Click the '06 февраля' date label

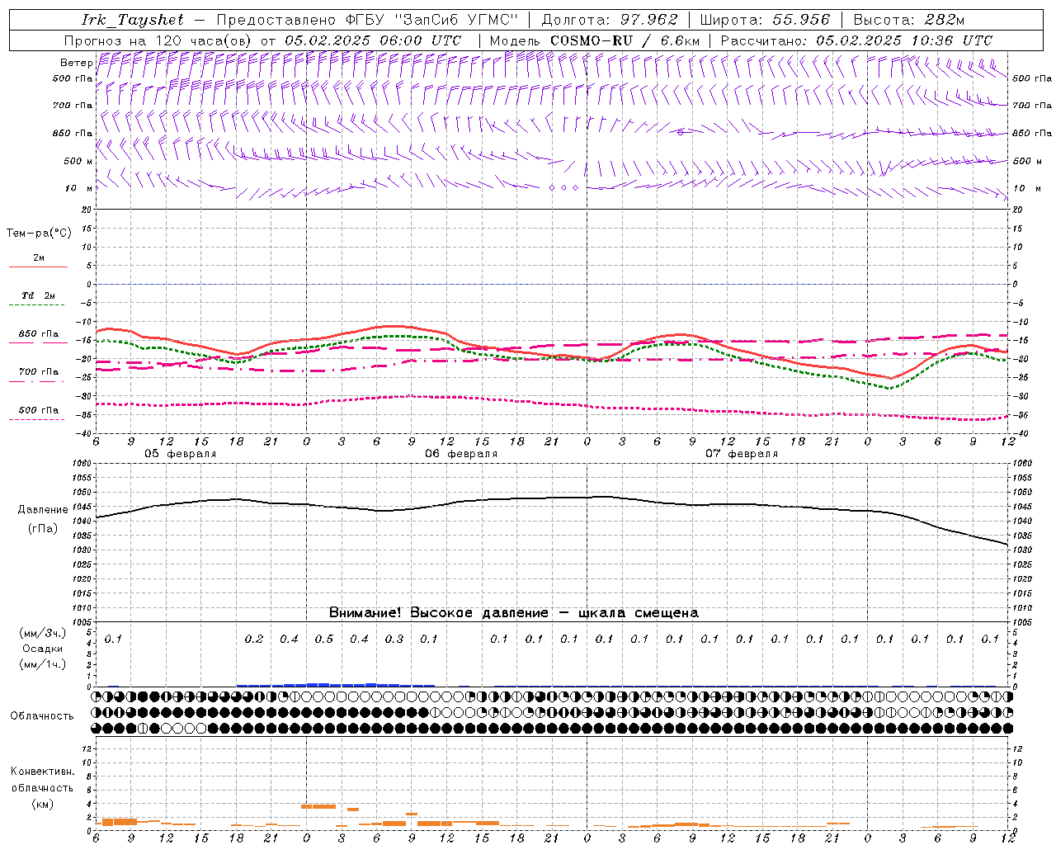(x=461, y=454)
